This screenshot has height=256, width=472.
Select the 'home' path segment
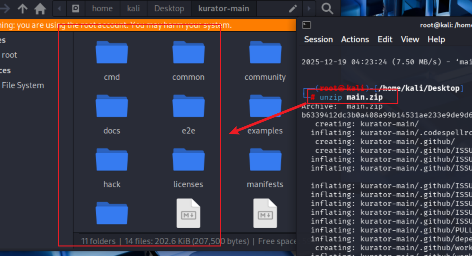[x=102, y=9]
